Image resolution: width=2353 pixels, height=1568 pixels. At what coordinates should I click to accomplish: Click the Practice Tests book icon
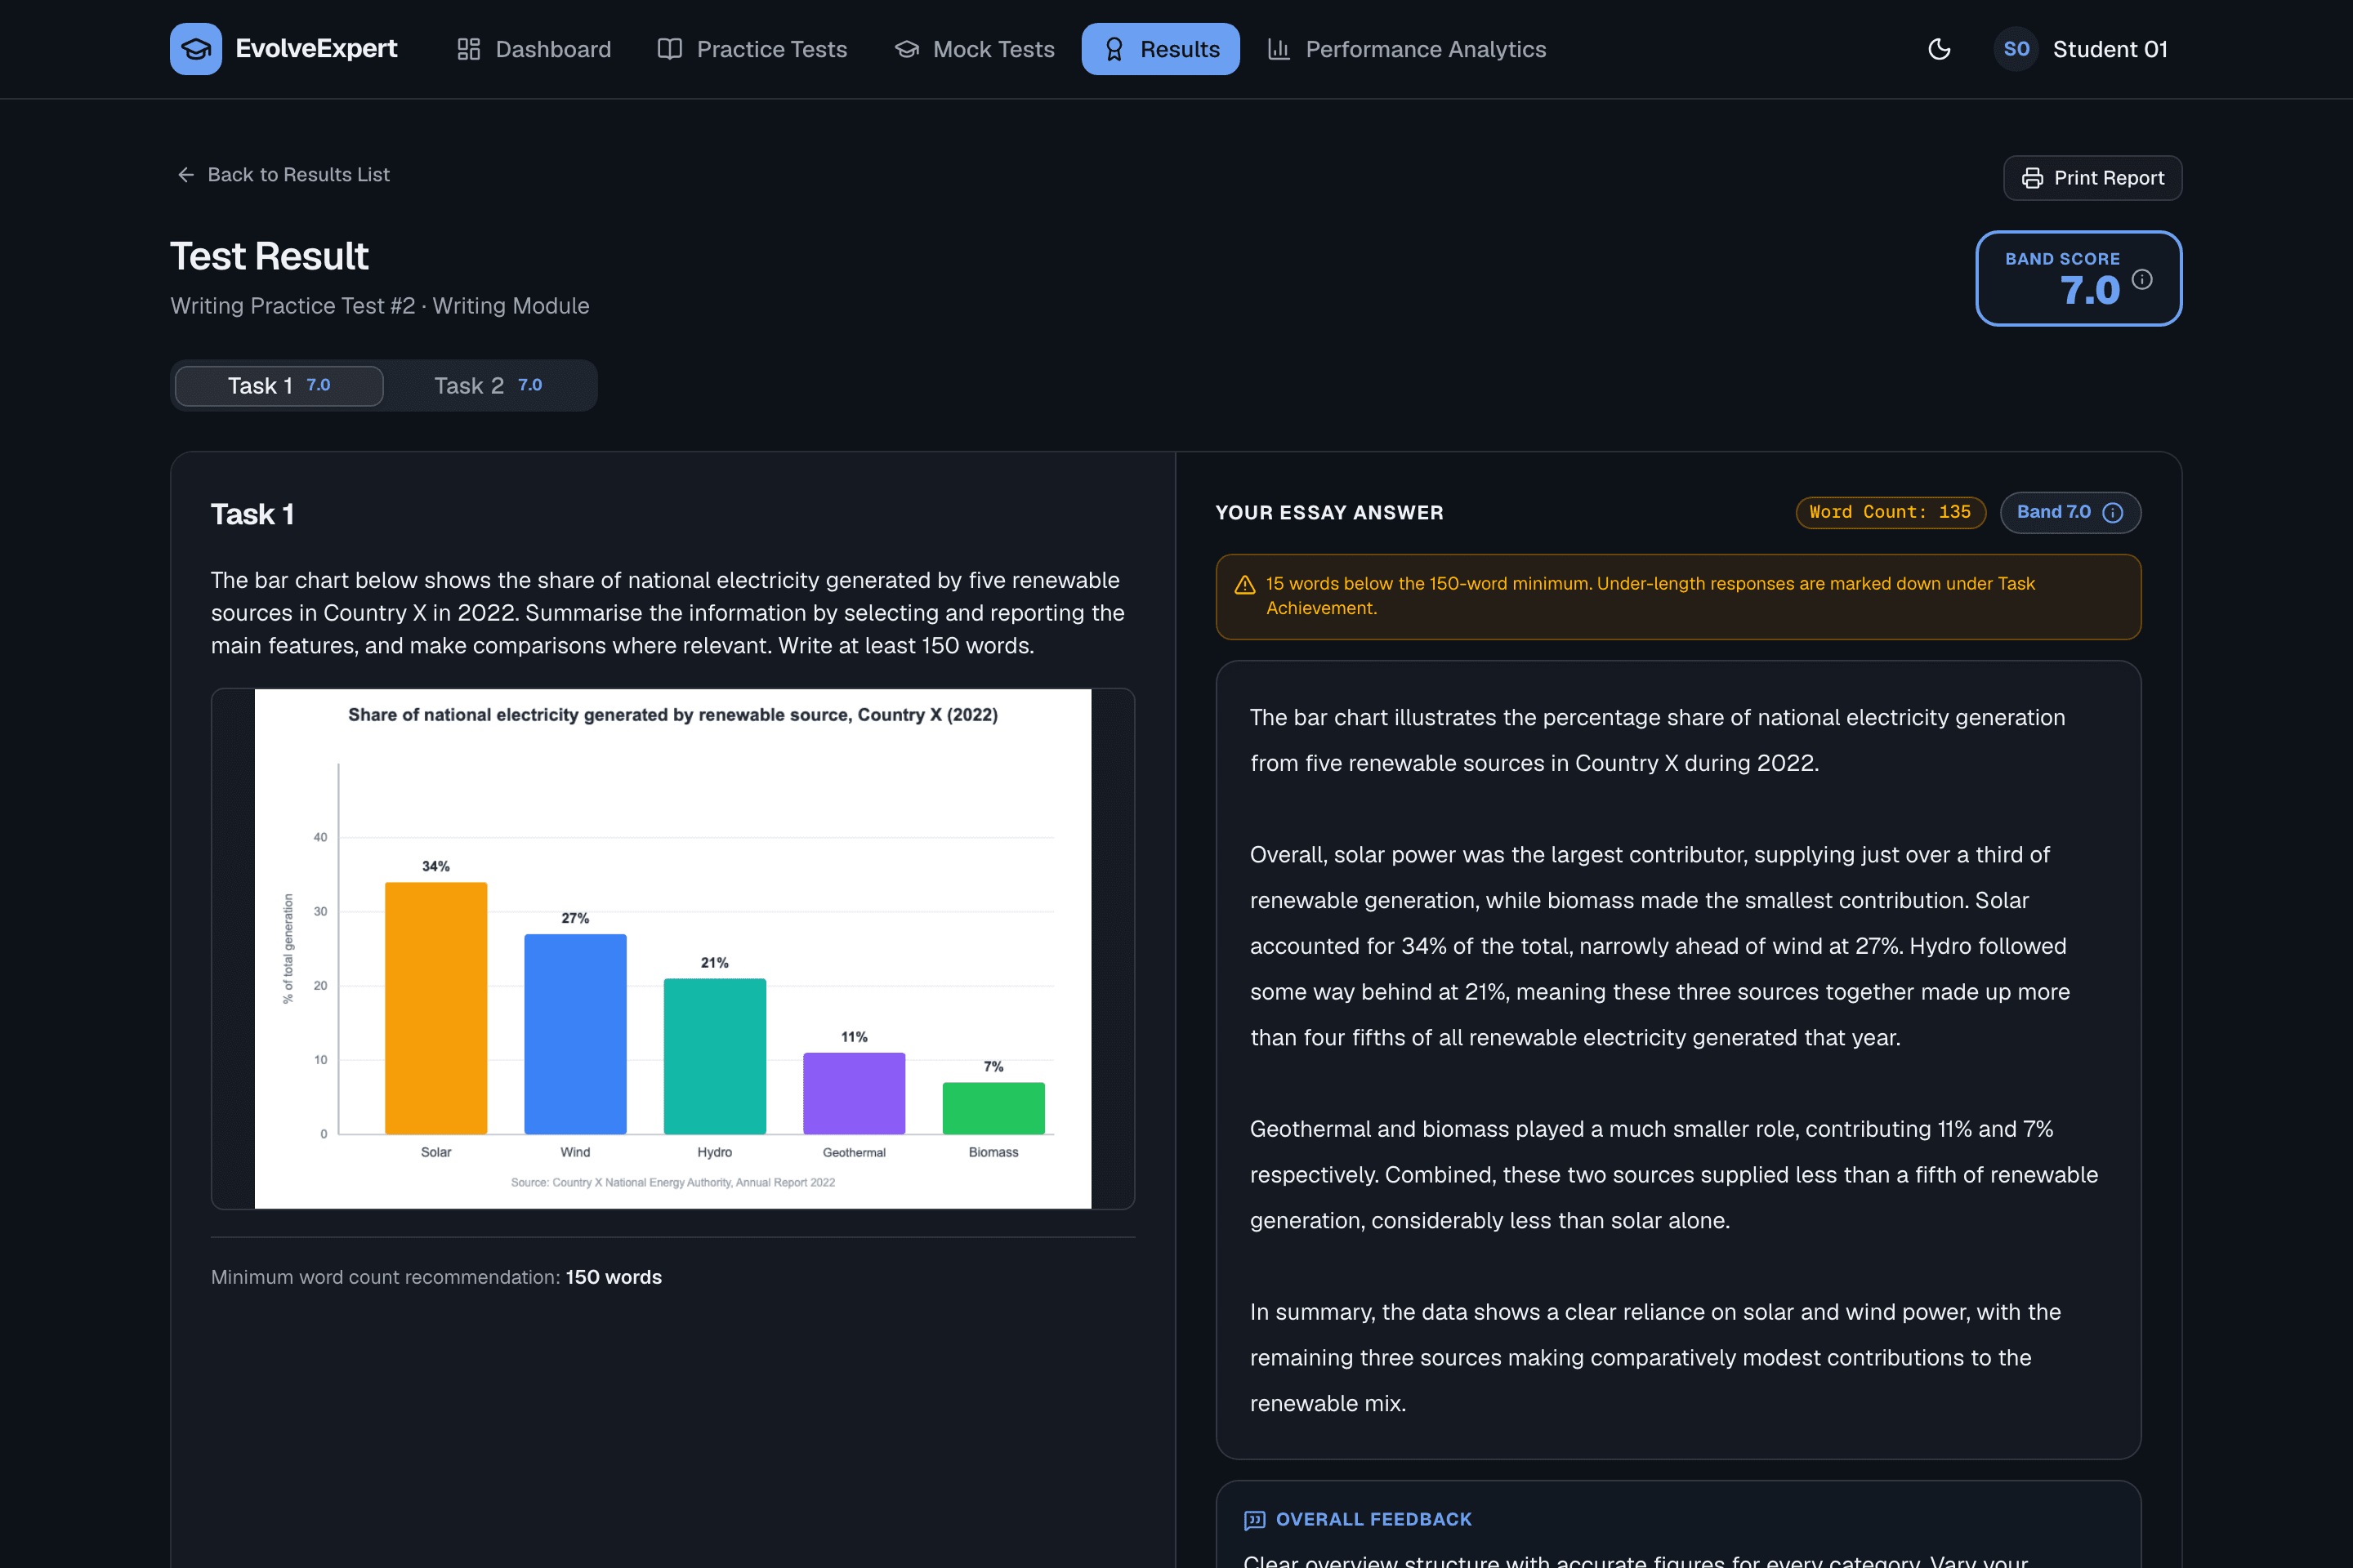pos(669,49)
